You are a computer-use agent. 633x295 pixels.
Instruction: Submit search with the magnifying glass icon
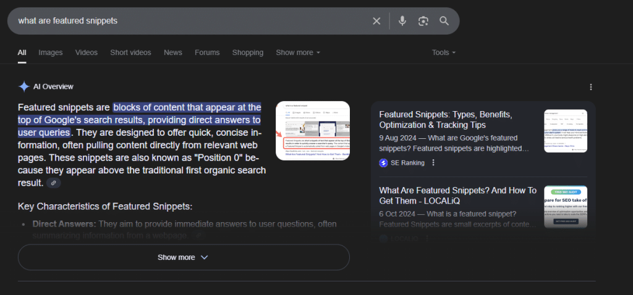(x=444, y=21)
